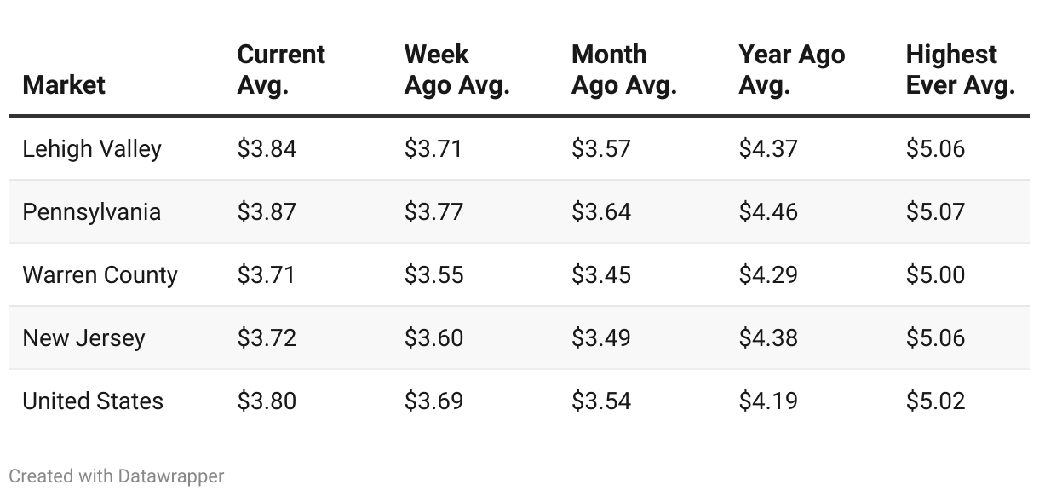The image size is (1039, 496).
Task: Click Lehigh Valley's current average $3.84
Action: point(267,149)
